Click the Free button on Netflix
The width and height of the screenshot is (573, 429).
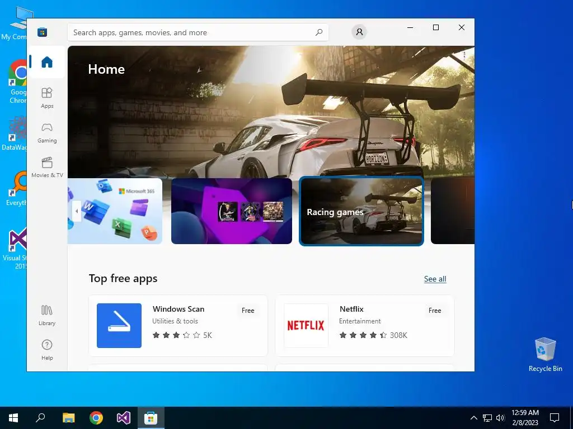435,311
